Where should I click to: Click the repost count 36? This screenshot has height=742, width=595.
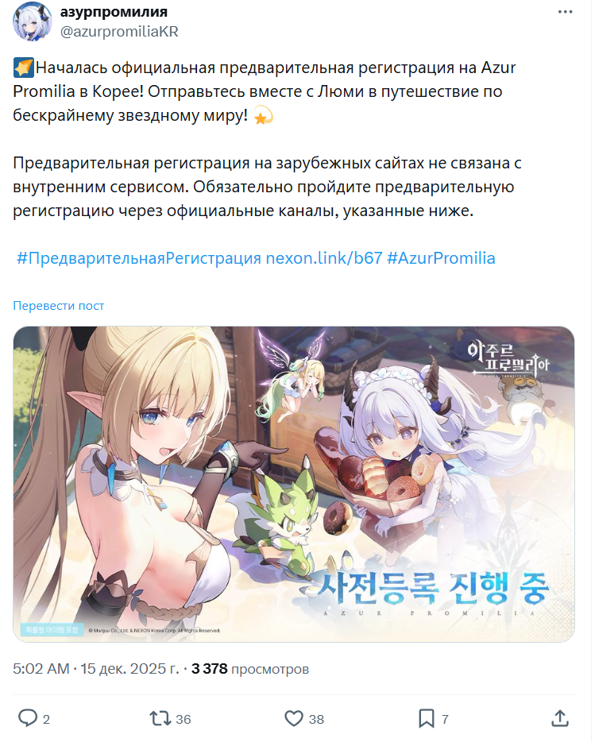point(184,719)
